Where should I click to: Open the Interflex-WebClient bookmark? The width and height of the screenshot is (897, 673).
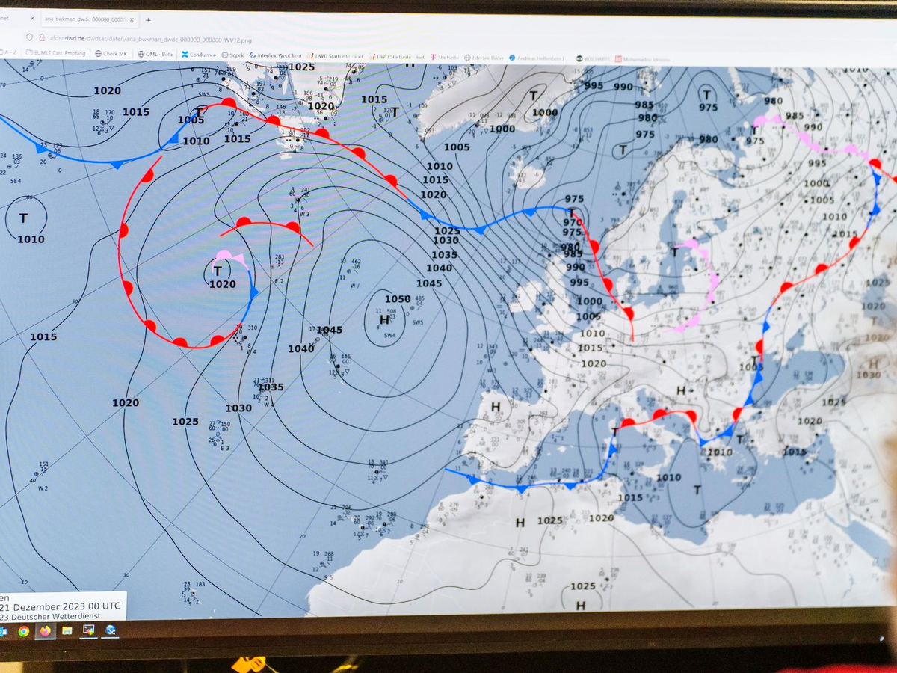pos(275,55)
